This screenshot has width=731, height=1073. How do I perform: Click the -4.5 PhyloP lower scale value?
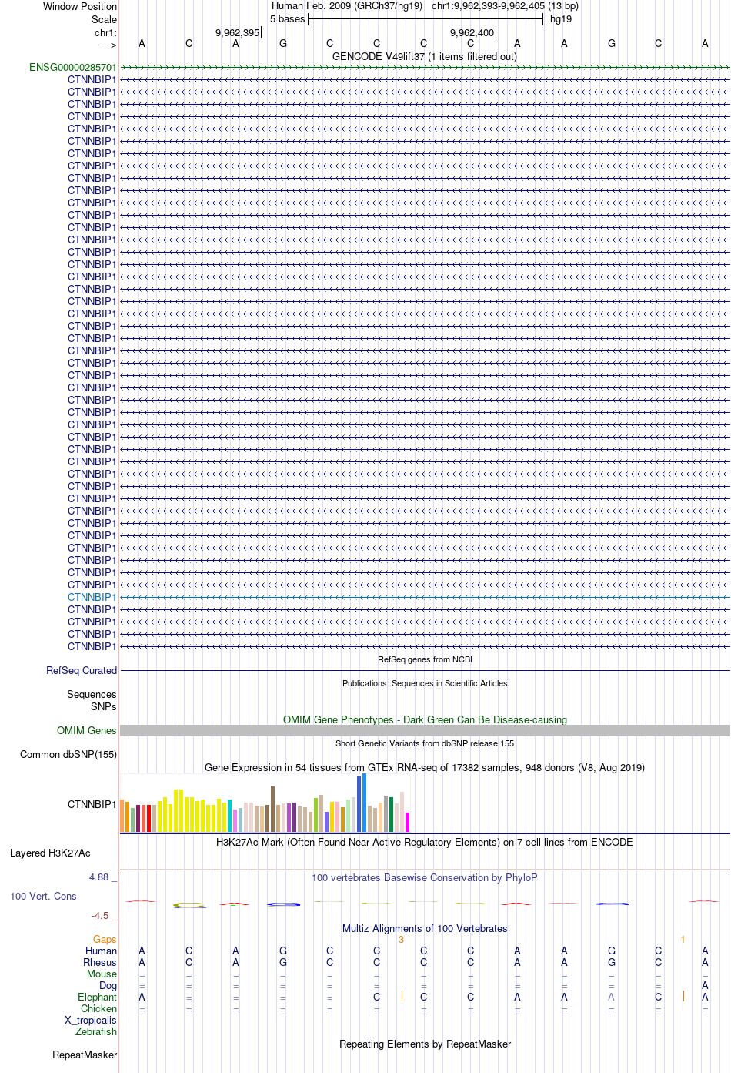(100, 916)
